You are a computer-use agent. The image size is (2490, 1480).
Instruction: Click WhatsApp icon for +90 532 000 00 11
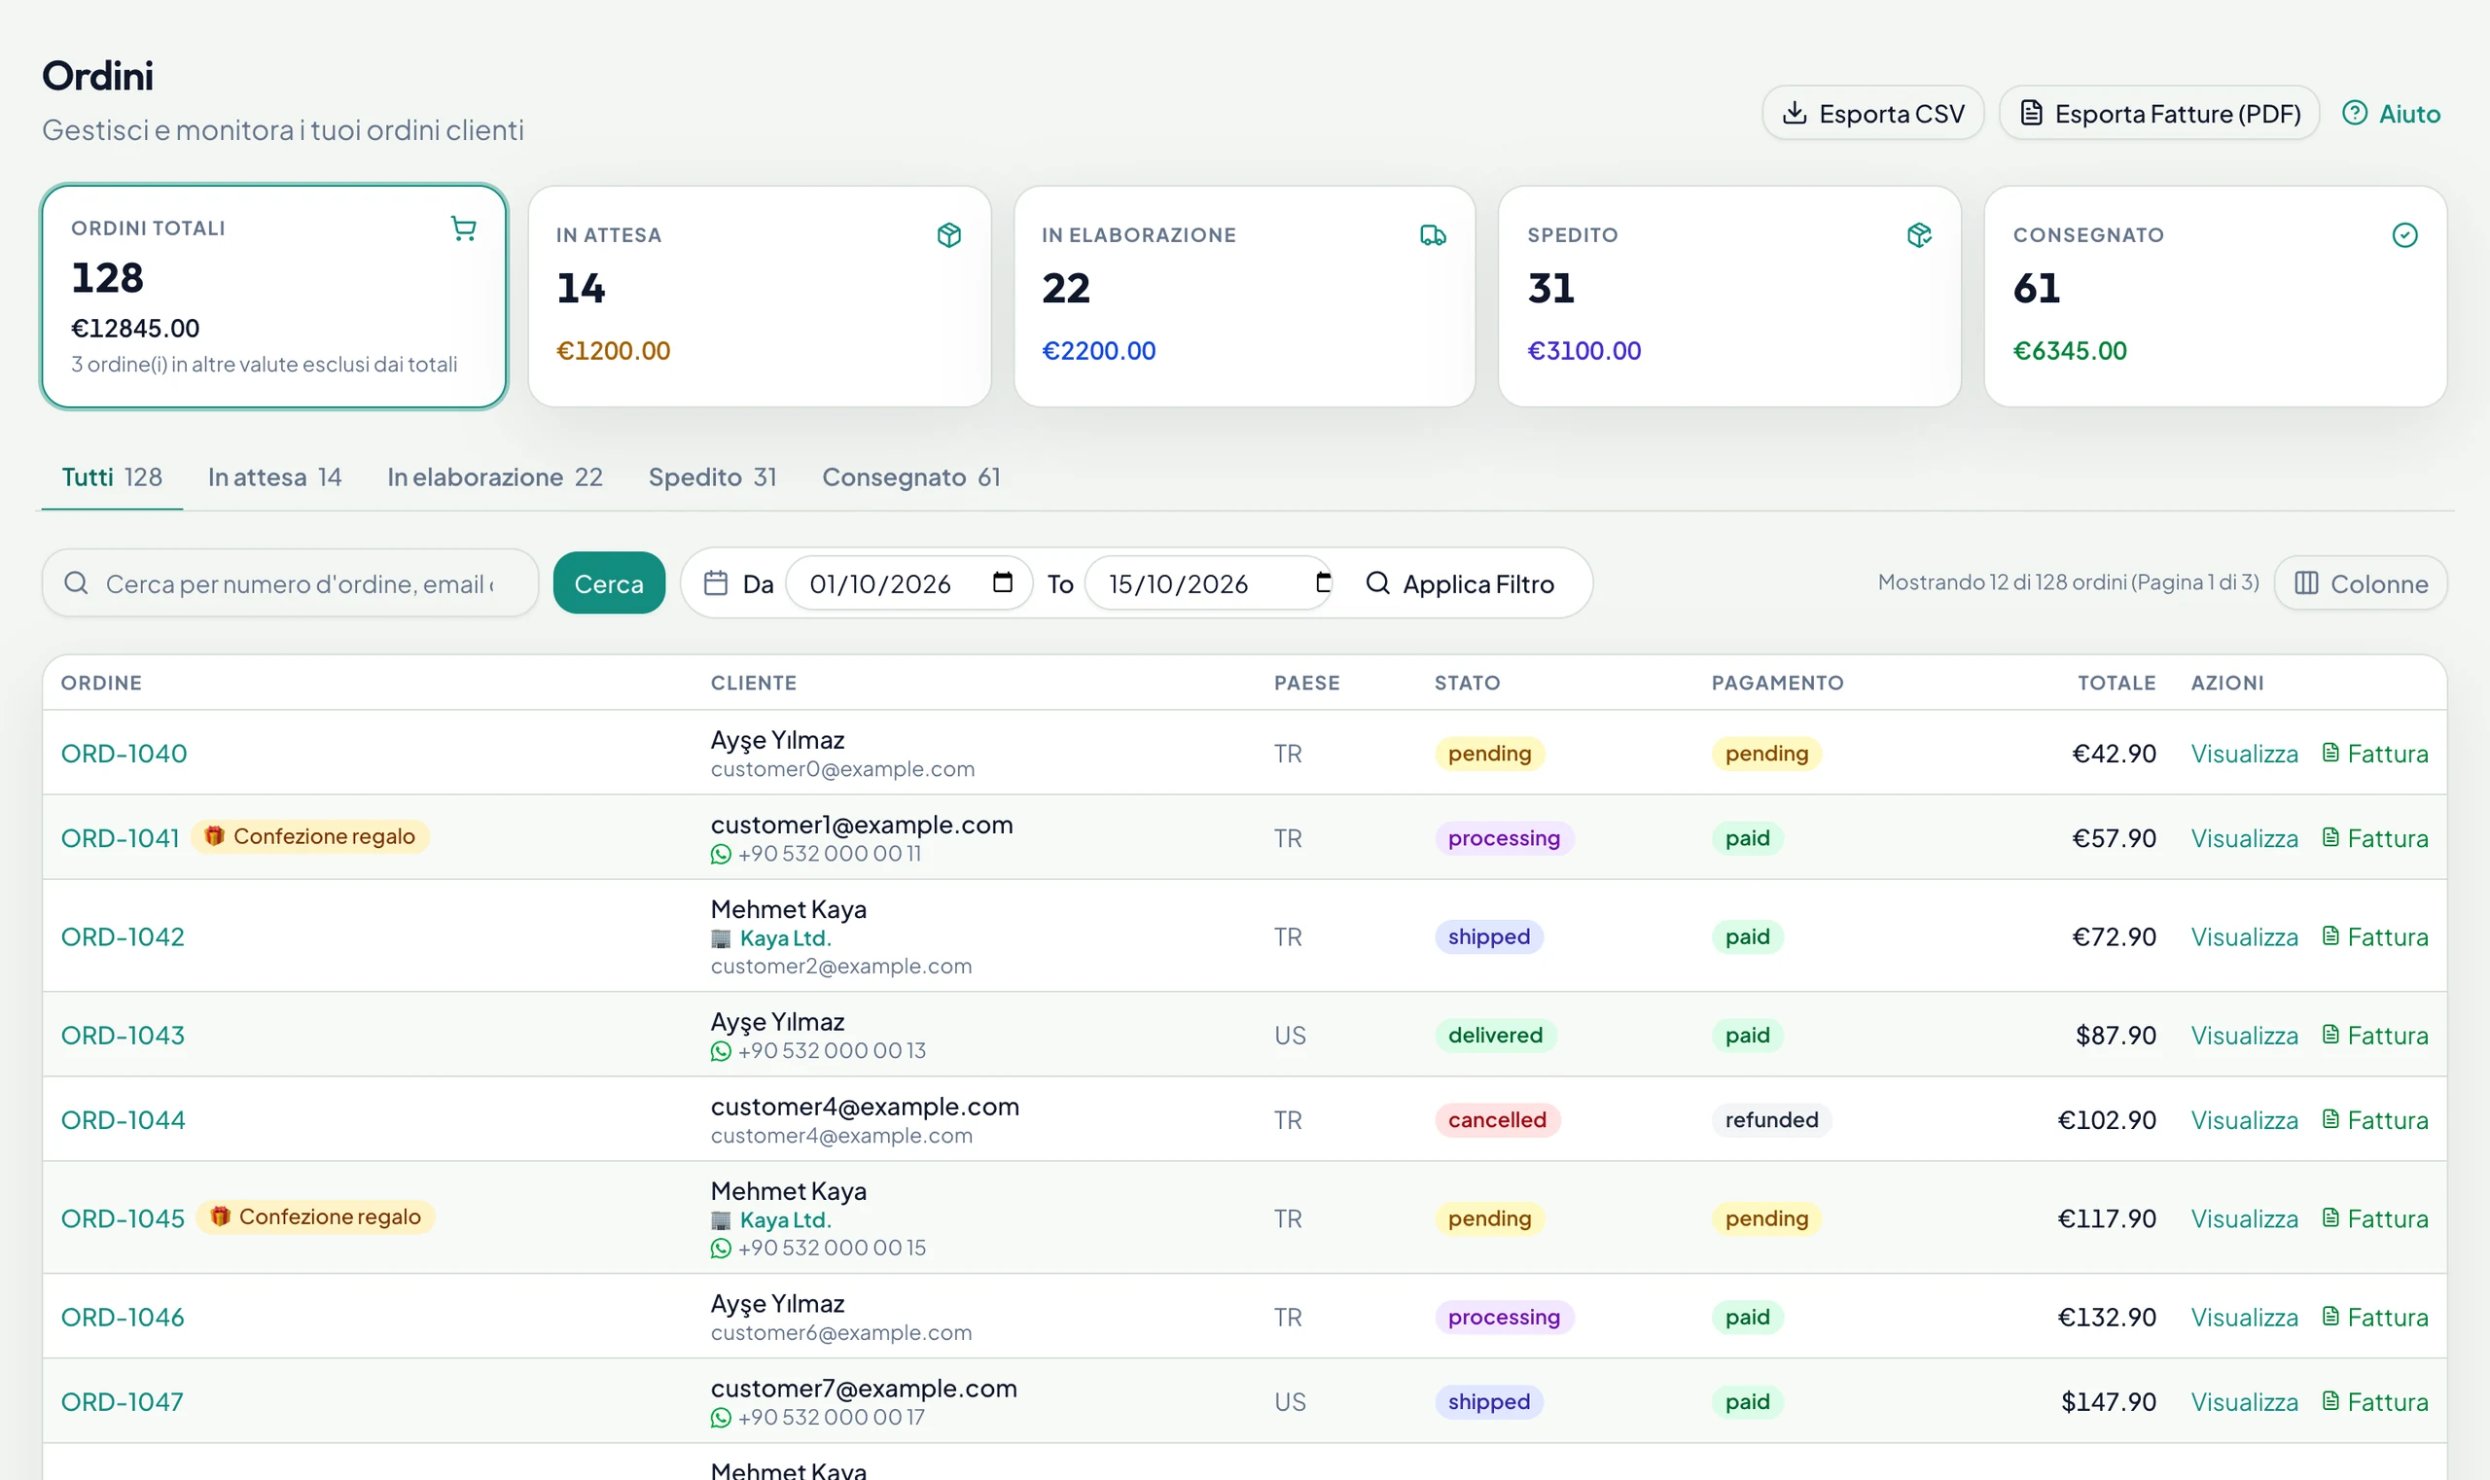pyautogui.click(x=721, y=855)
